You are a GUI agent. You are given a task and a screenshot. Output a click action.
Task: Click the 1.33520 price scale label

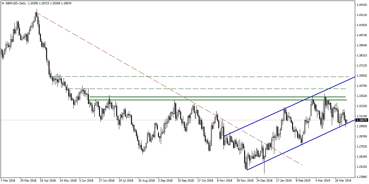pyautogui.click(x=362, y=96)
